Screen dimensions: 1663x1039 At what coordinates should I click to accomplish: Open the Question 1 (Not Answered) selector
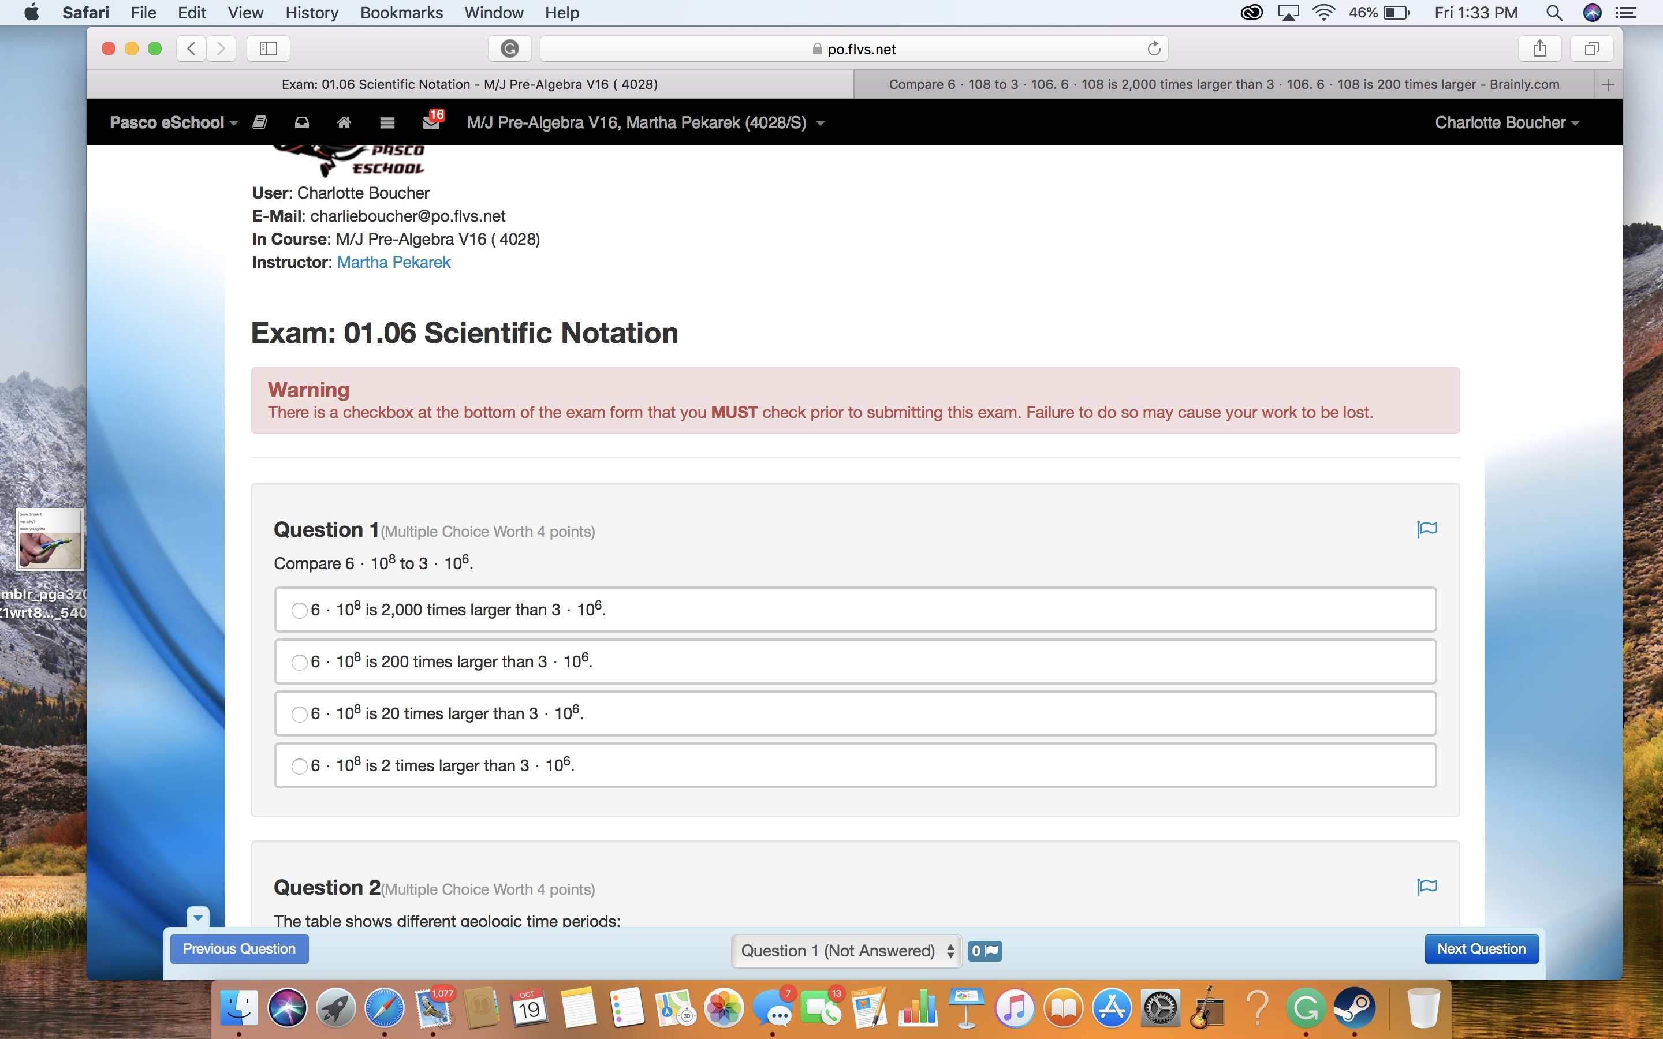(847, 950)
